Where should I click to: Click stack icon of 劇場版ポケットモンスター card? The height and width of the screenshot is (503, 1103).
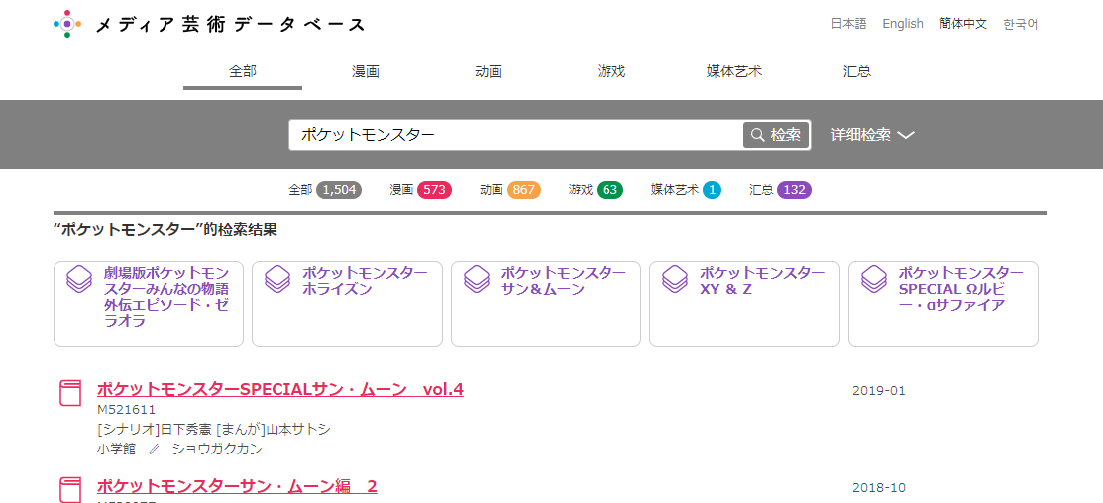point(79,280)
